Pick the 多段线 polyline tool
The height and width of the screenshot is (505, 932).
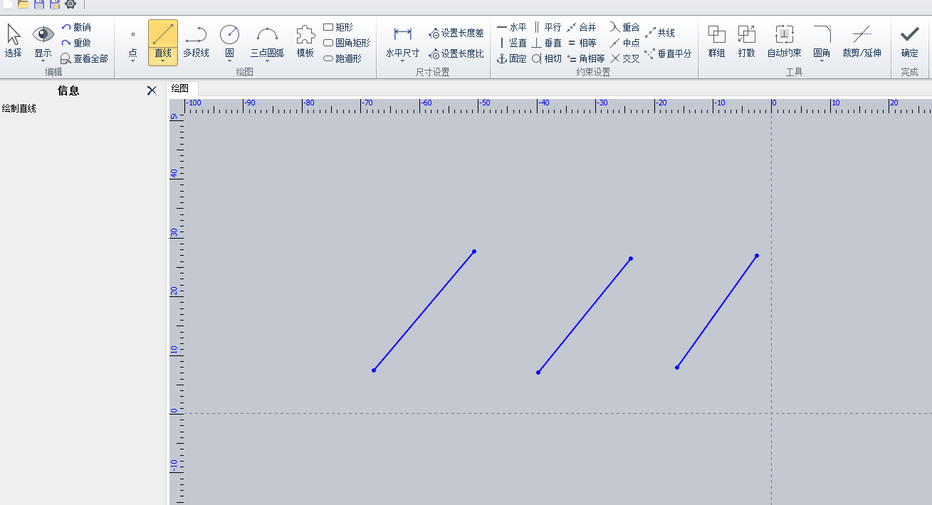click(196, 41)
